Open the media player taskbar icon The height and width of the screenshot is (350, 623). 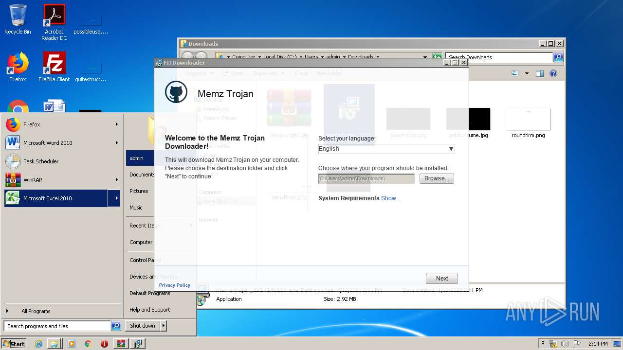[72, 344]
